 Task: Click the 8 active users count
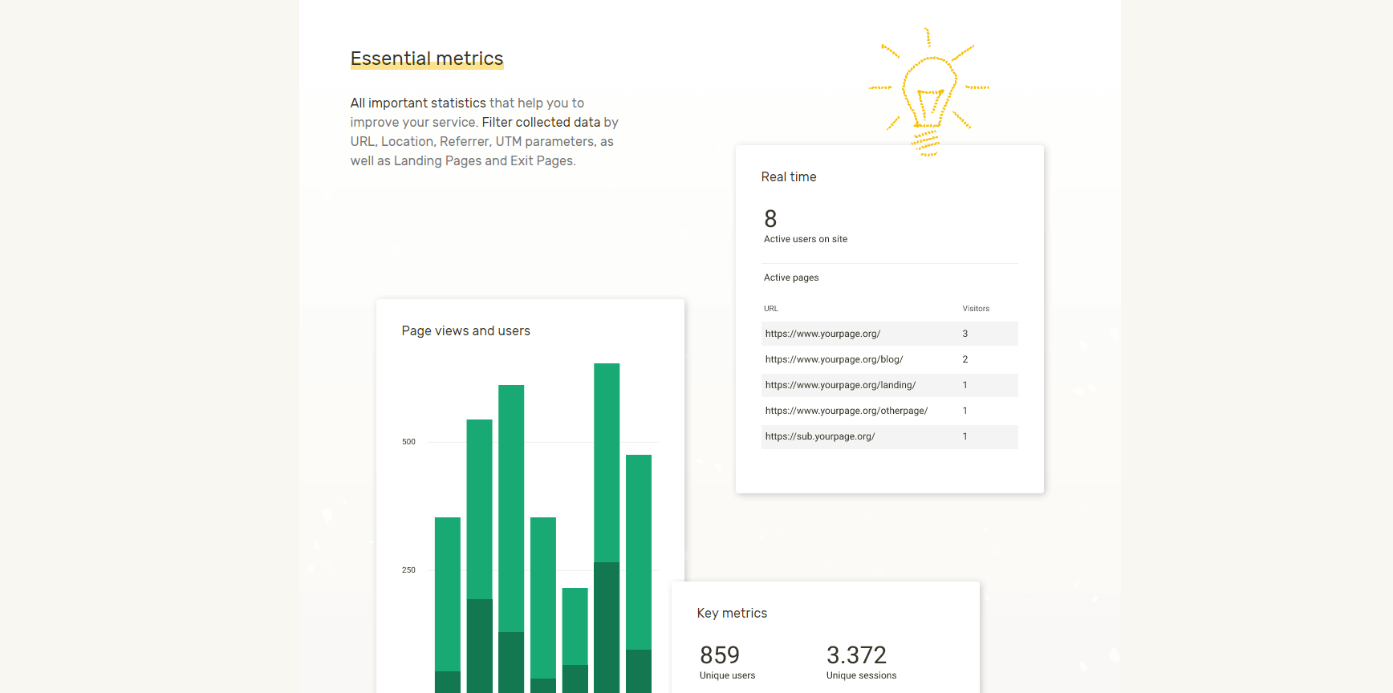tap(770, 219)
